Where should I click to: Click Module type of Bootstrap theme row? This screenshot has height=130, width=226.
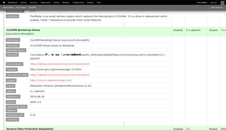coord(213,30)
